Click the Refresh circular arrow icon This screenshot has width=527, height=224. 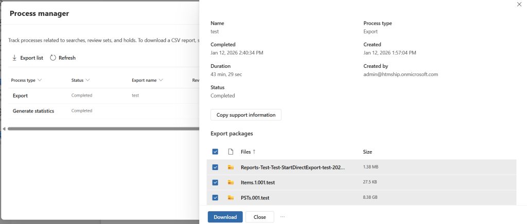tap(53, 58)
